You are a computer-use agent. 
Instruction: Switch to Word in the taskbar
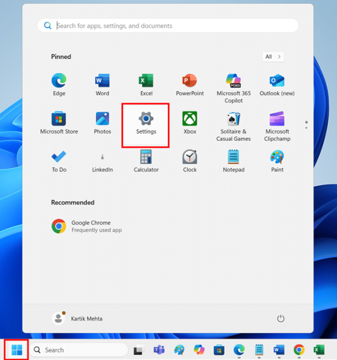[279, 350]
